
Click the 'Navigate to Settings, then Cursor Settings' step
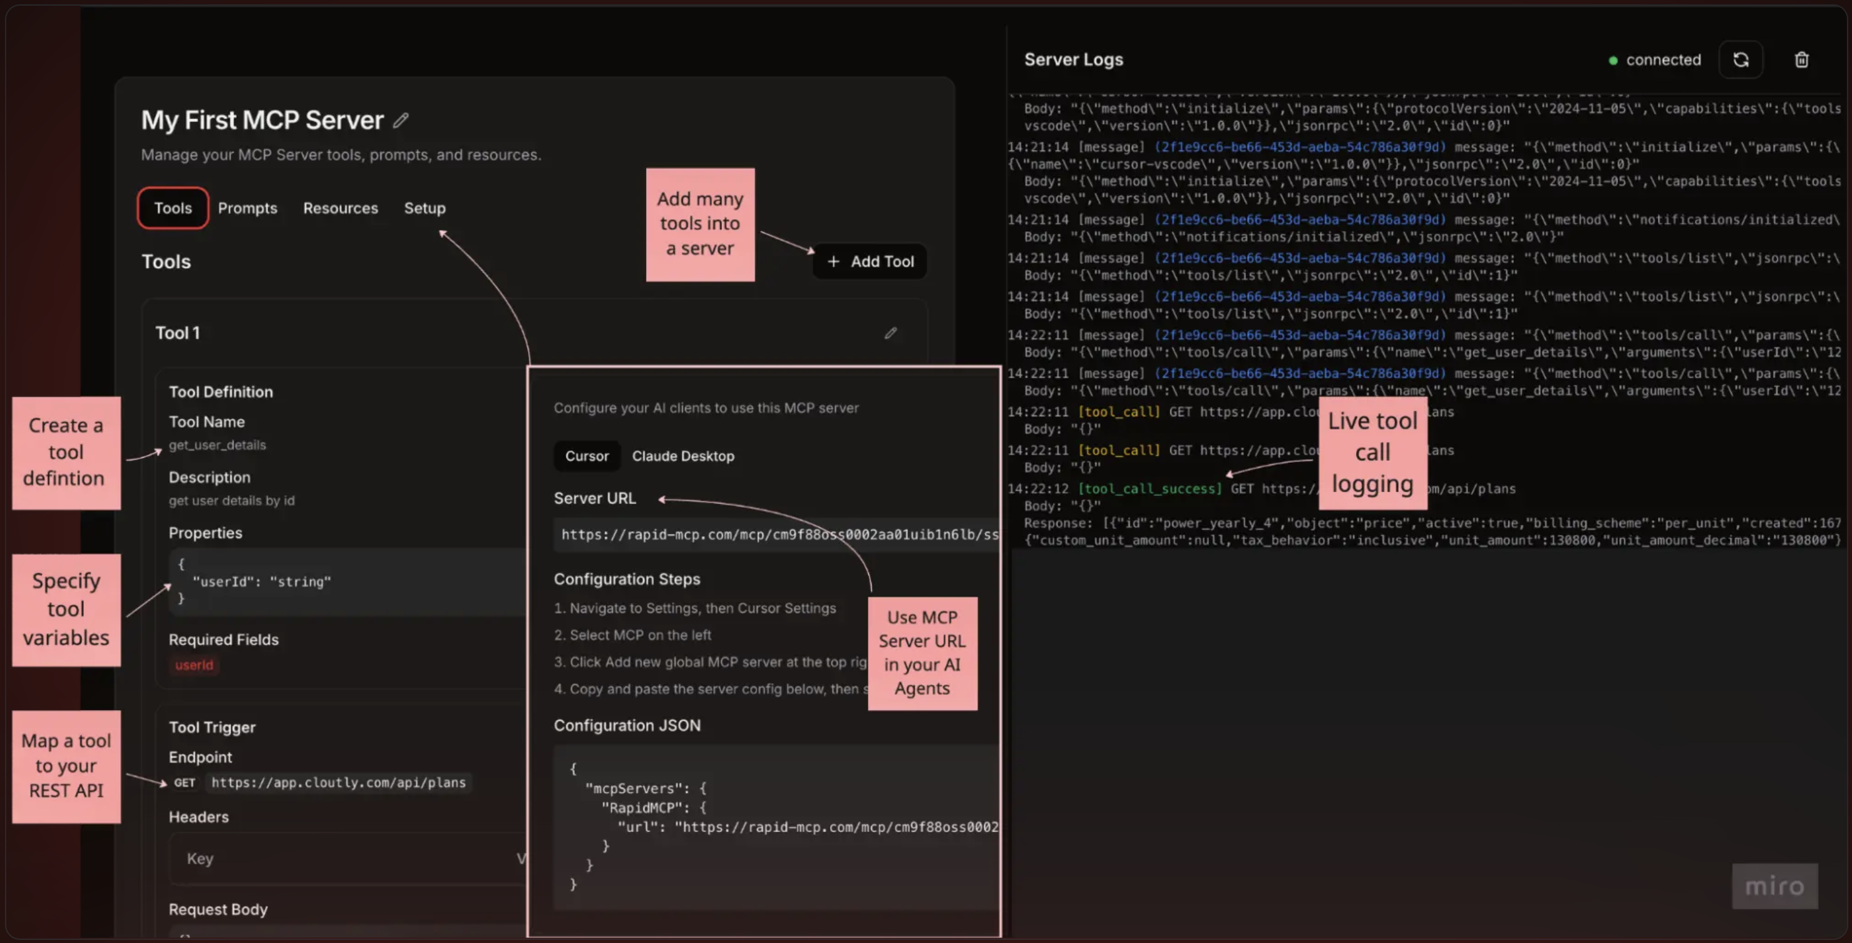[x=695, y=608]
